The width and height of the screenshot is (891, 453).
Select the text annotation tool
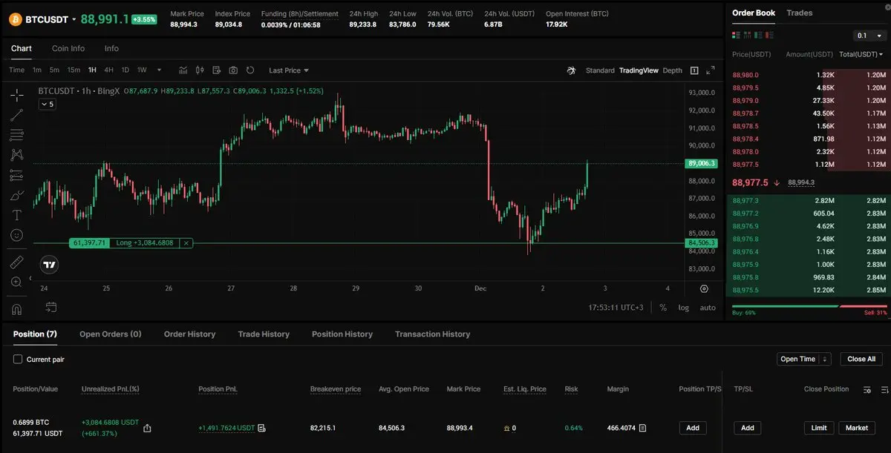(x=16, y=215)
